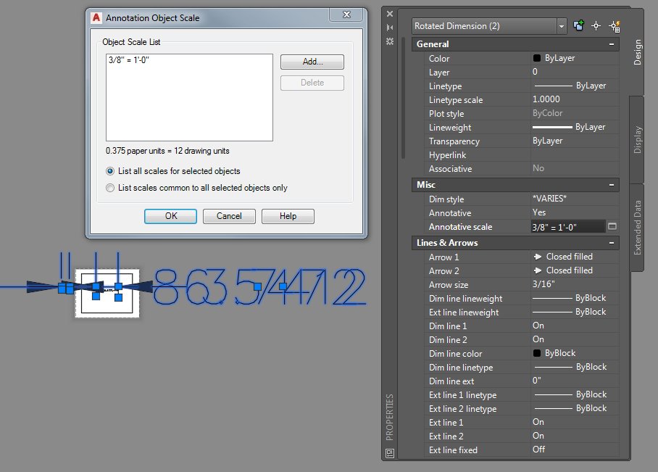Click the Arrow 2 Closed filled arrowhead icon
658x472 pixels.
(x=538, y=270)
